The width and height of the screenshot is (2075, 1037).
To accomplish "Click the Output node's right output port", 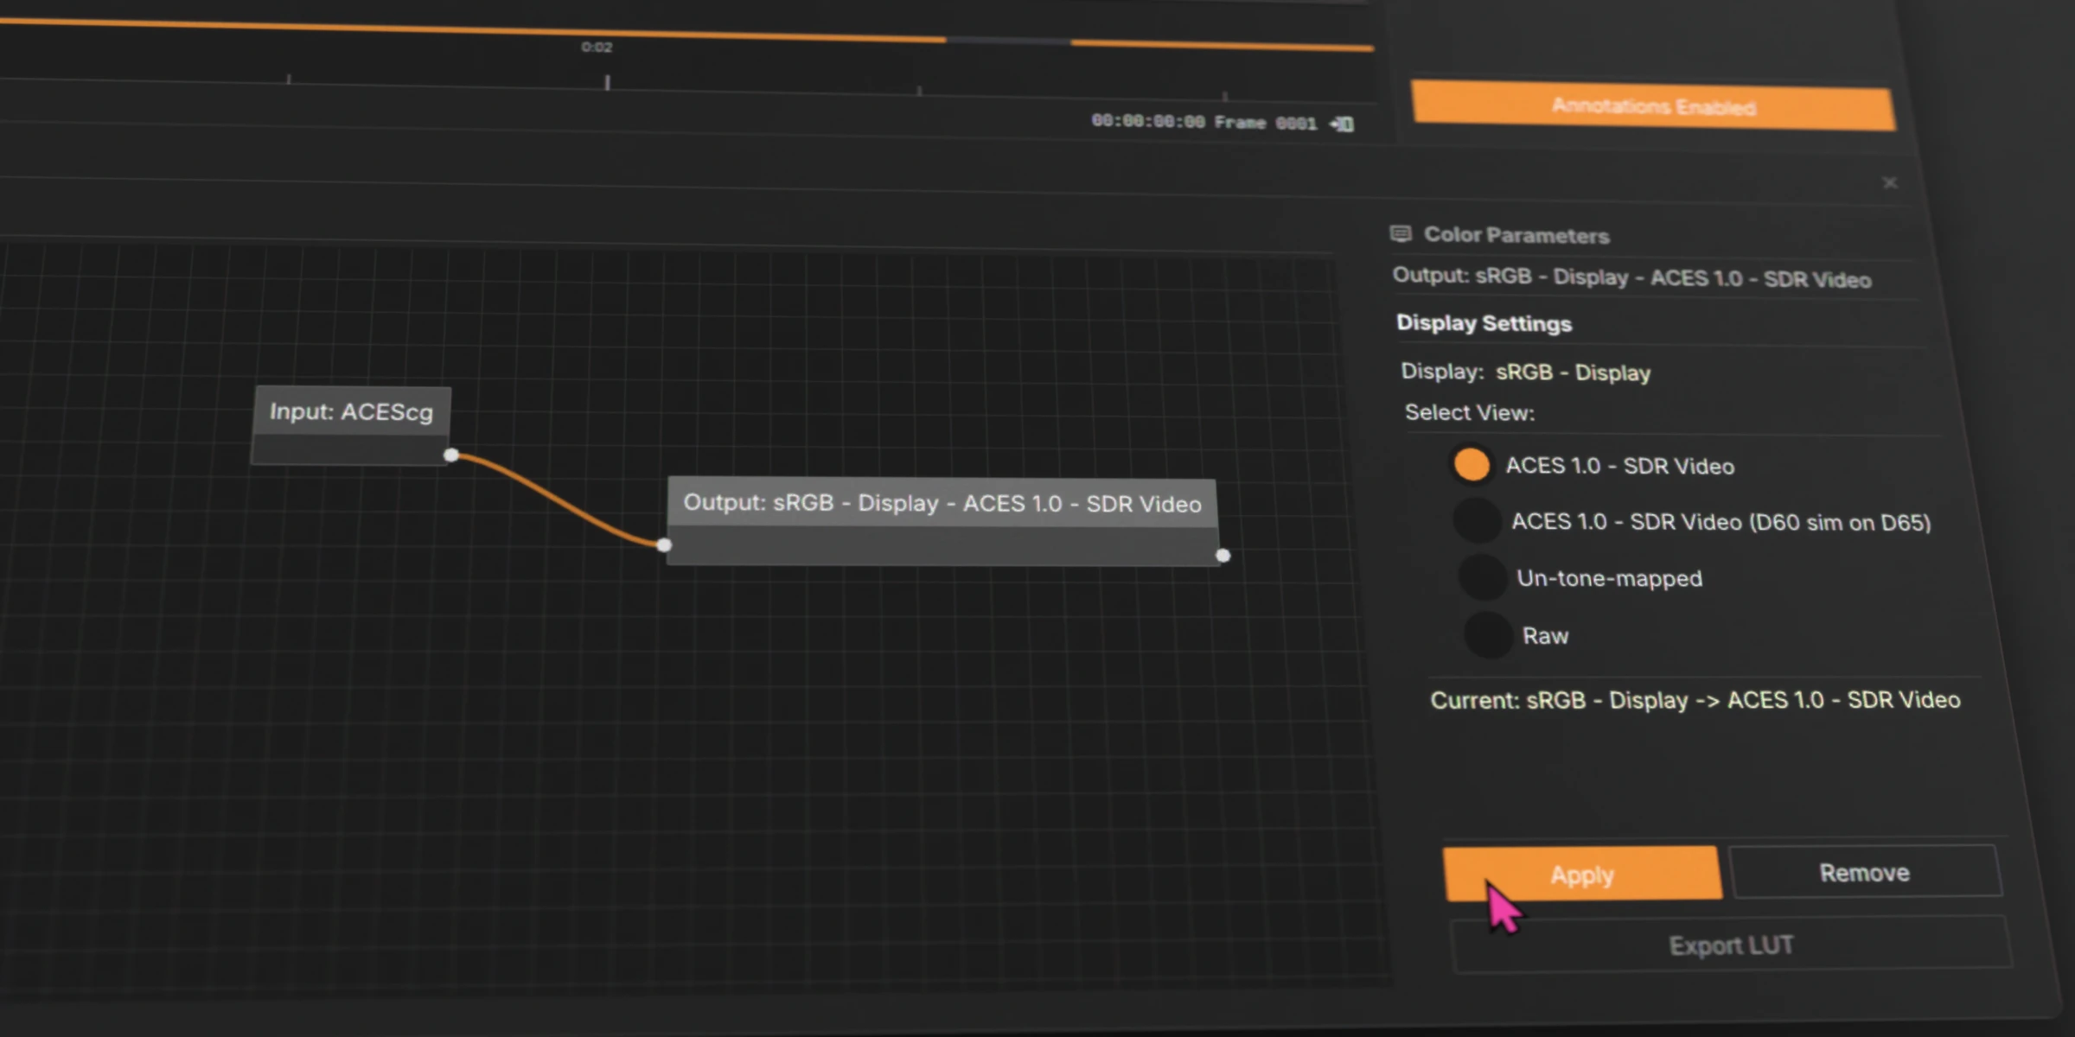I will (1223, 555).
